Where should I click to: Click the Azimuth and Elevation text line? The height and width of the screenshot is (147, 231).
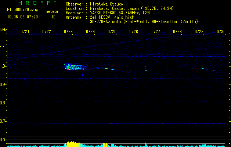[144, 22]
